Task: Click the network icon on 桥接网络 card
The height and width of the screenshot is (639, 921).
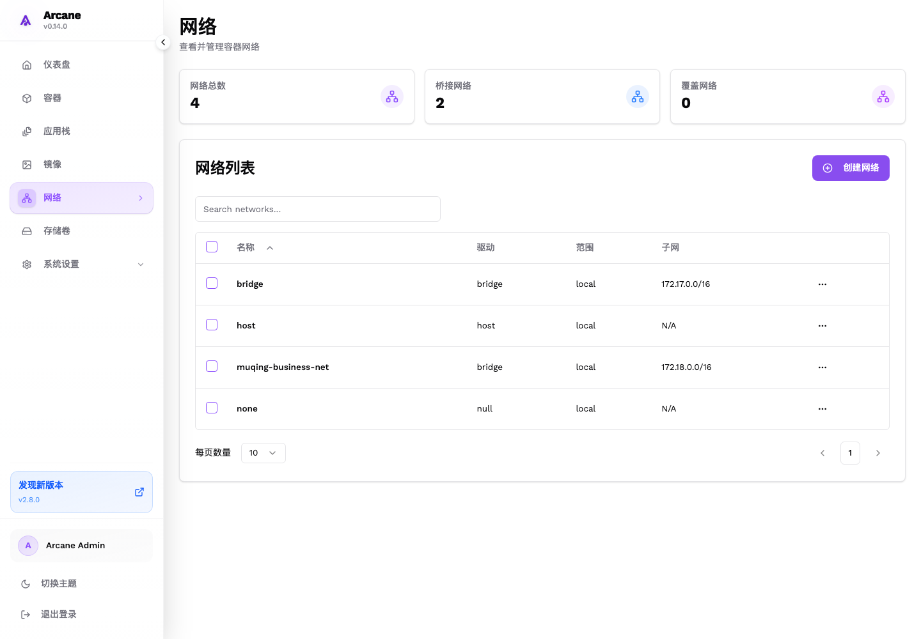Action: pyautogui.click(x=638, y=96)
